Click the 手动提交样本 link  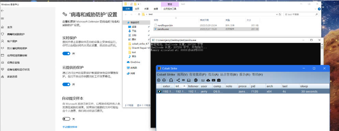pos(70,127)
